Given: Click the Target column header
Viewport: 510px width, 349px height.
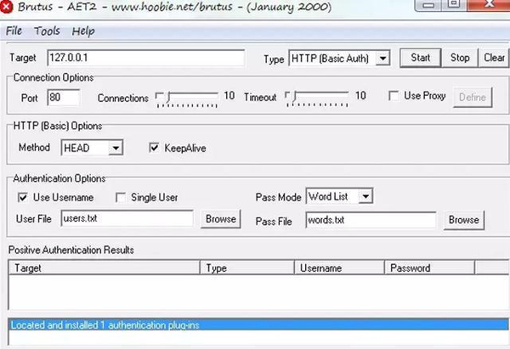Looking at the screenshot, I should [x=104, y=268].
